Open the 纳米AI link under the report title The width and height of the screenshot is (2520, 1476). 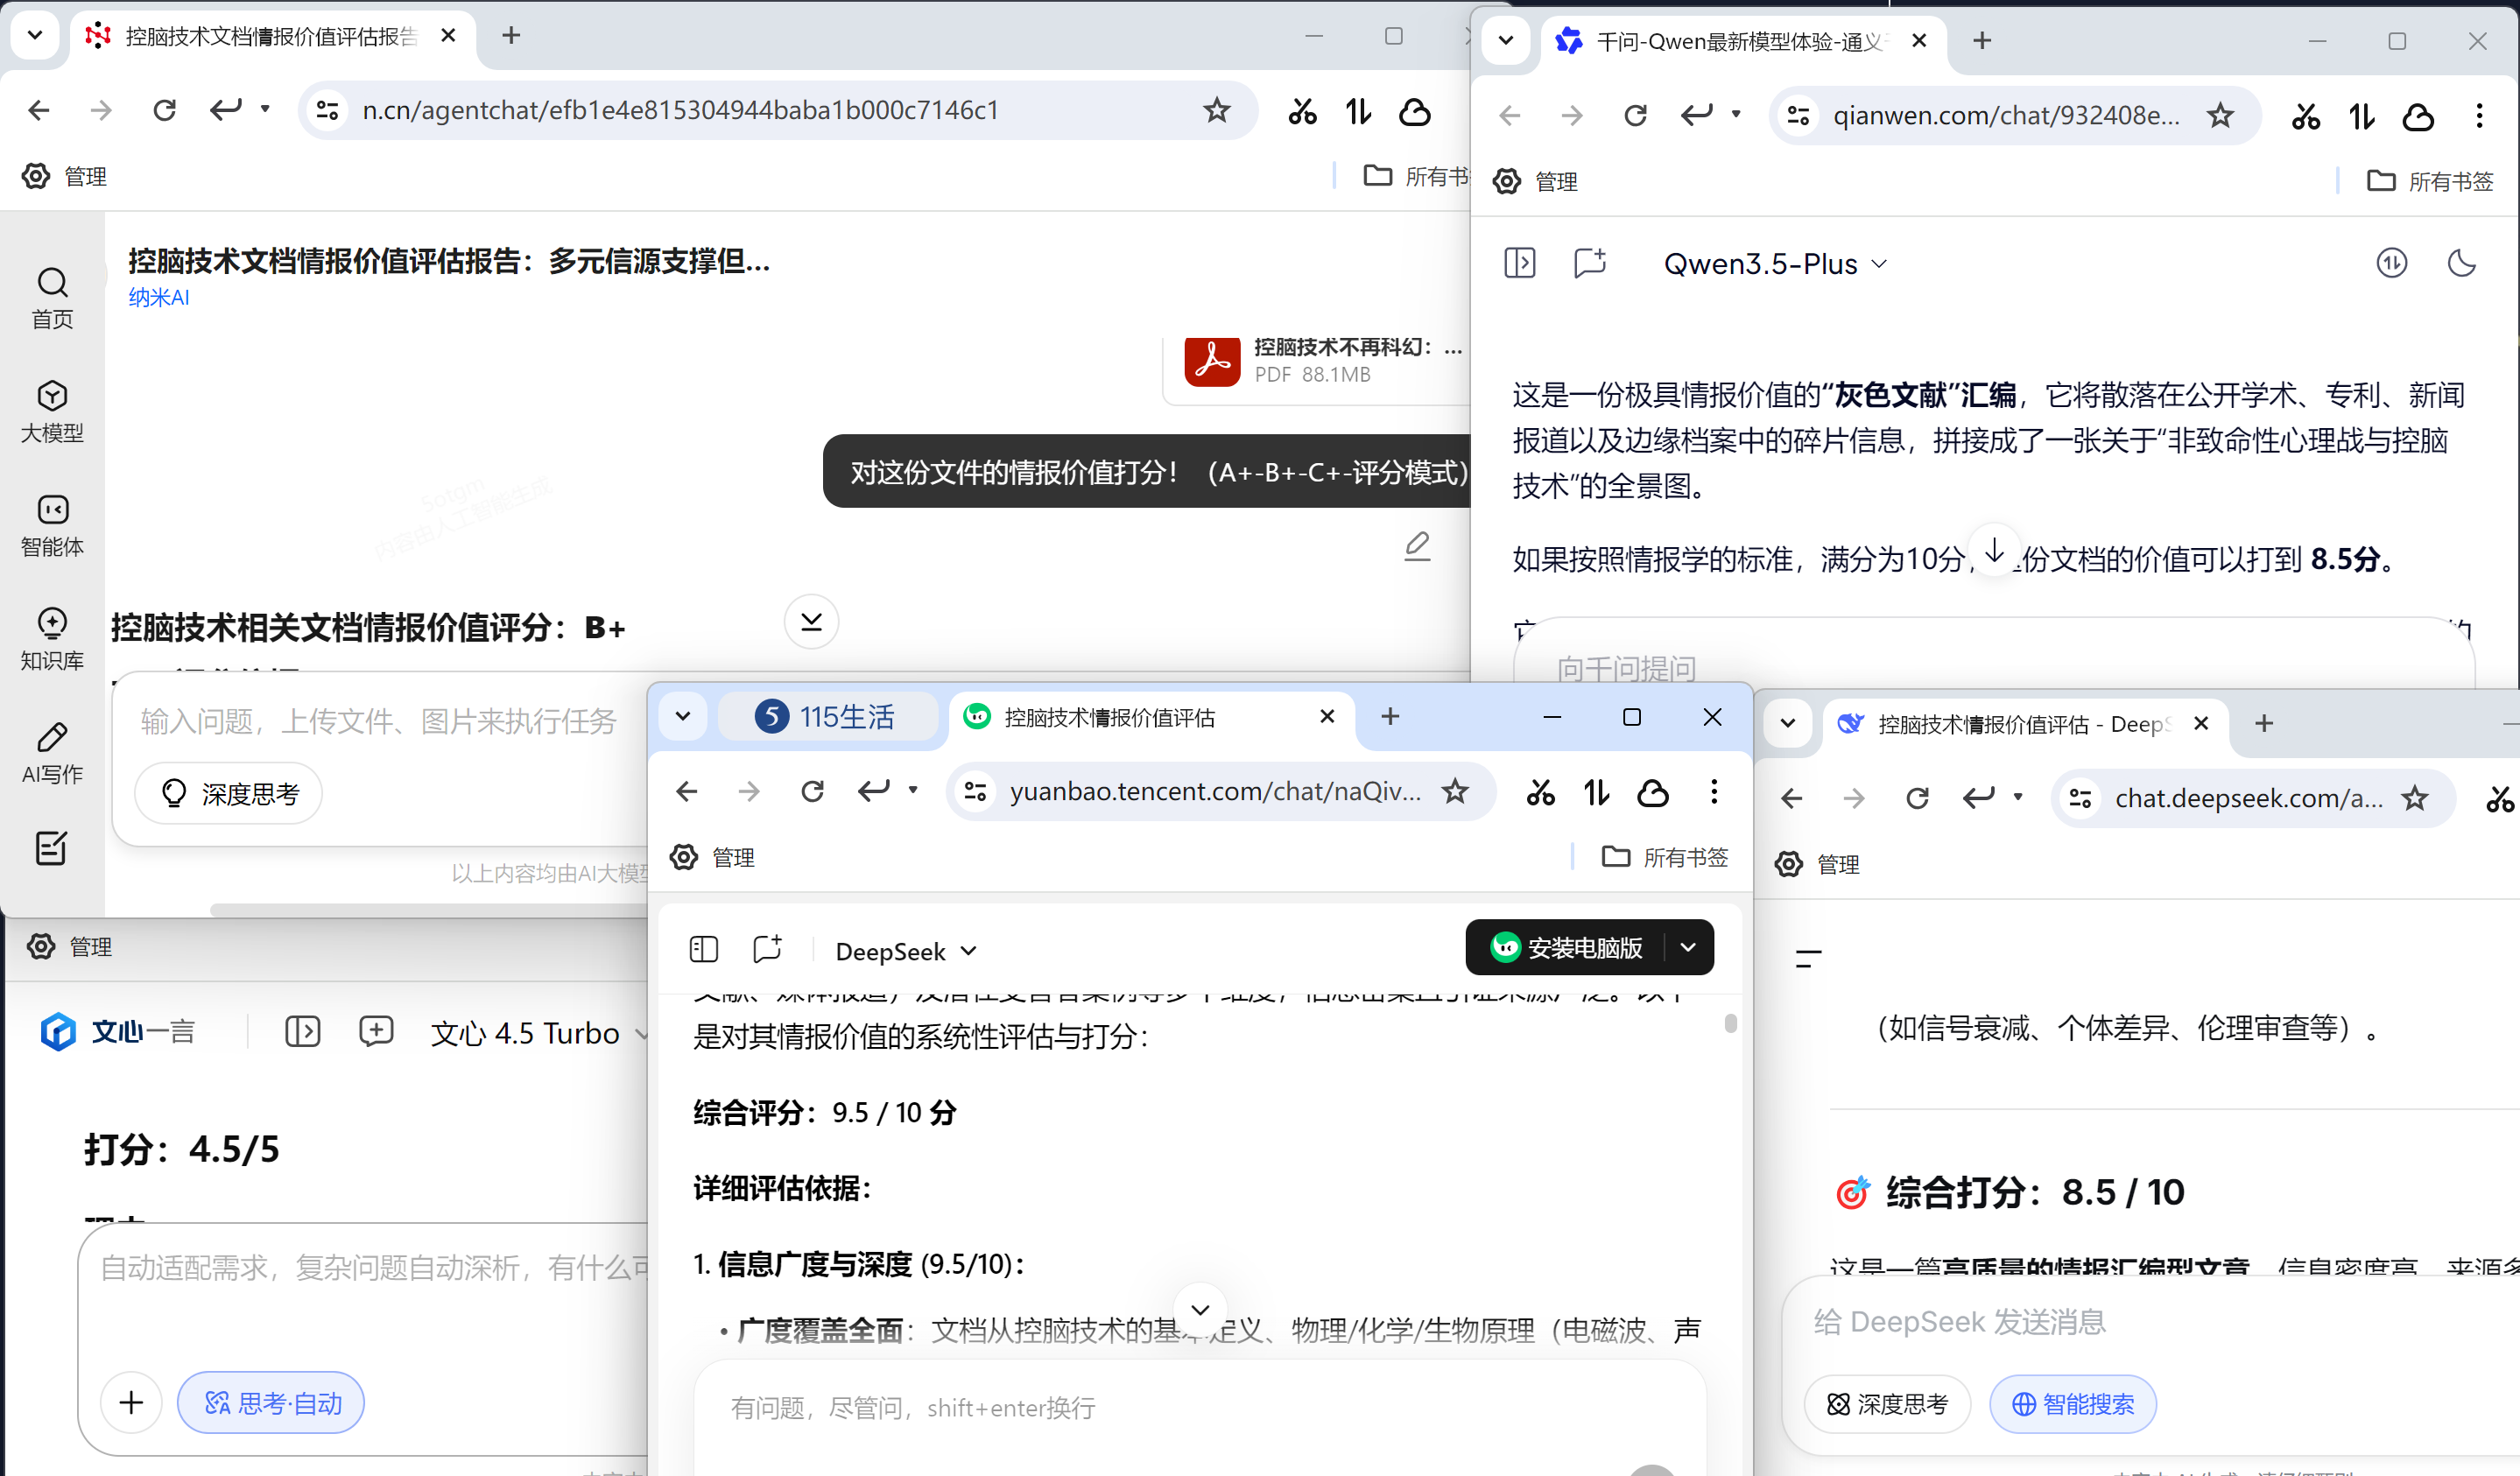pyautogui.click(x=158, y=297)
